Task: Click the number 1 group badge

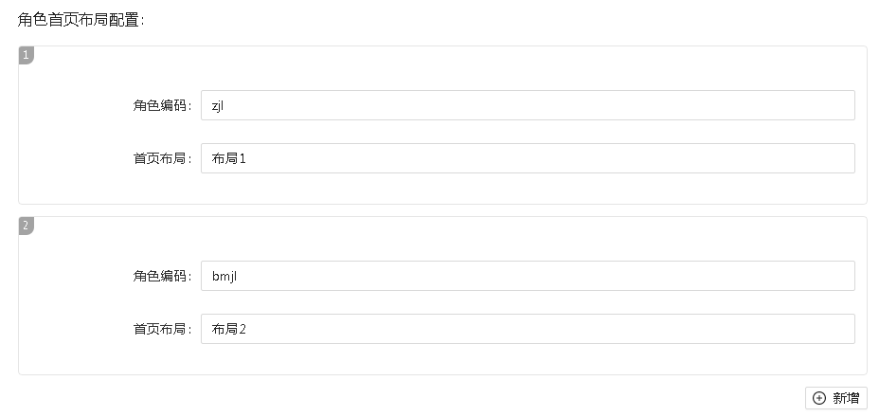Action: [x=26, y=55]
